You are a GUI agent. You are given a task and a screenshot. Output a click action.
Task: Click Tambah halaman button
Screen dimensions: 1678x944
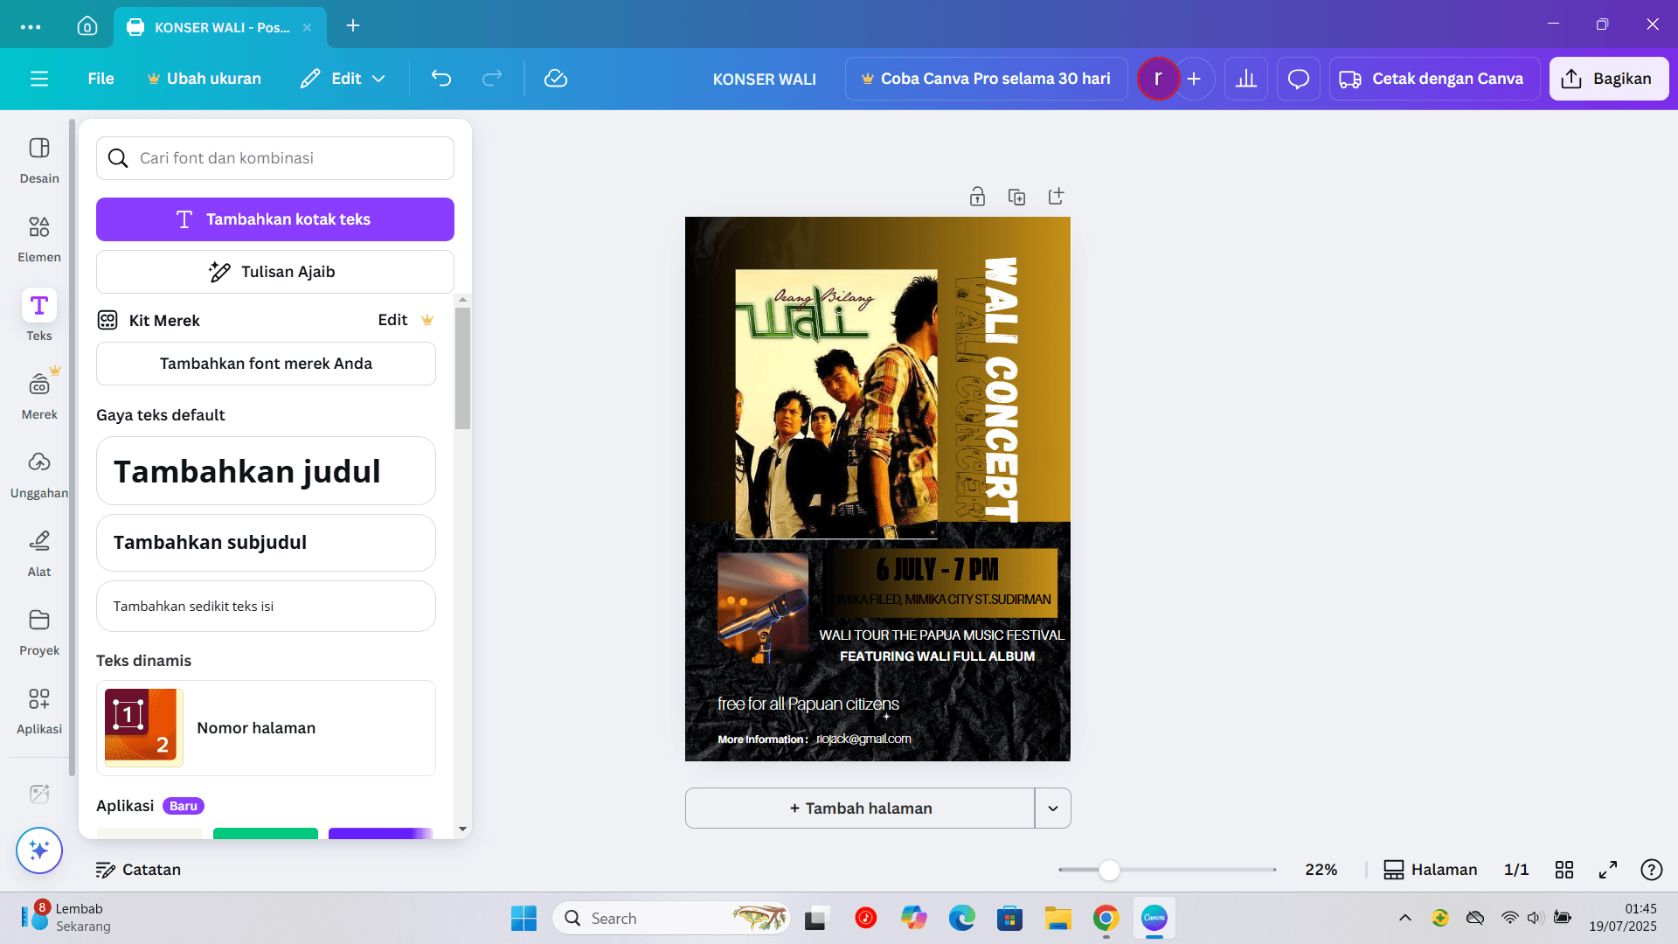pyautogui.click(x=860, y=809)
